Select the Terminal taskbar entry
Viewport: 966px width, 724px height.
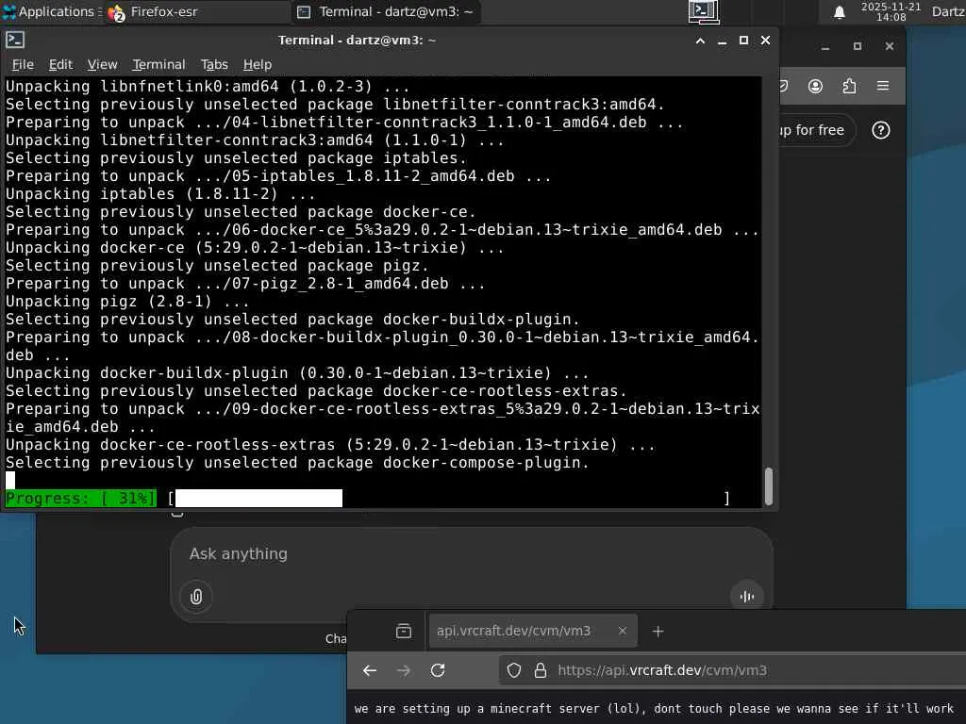pyautogui.click(x=385, y=11)
